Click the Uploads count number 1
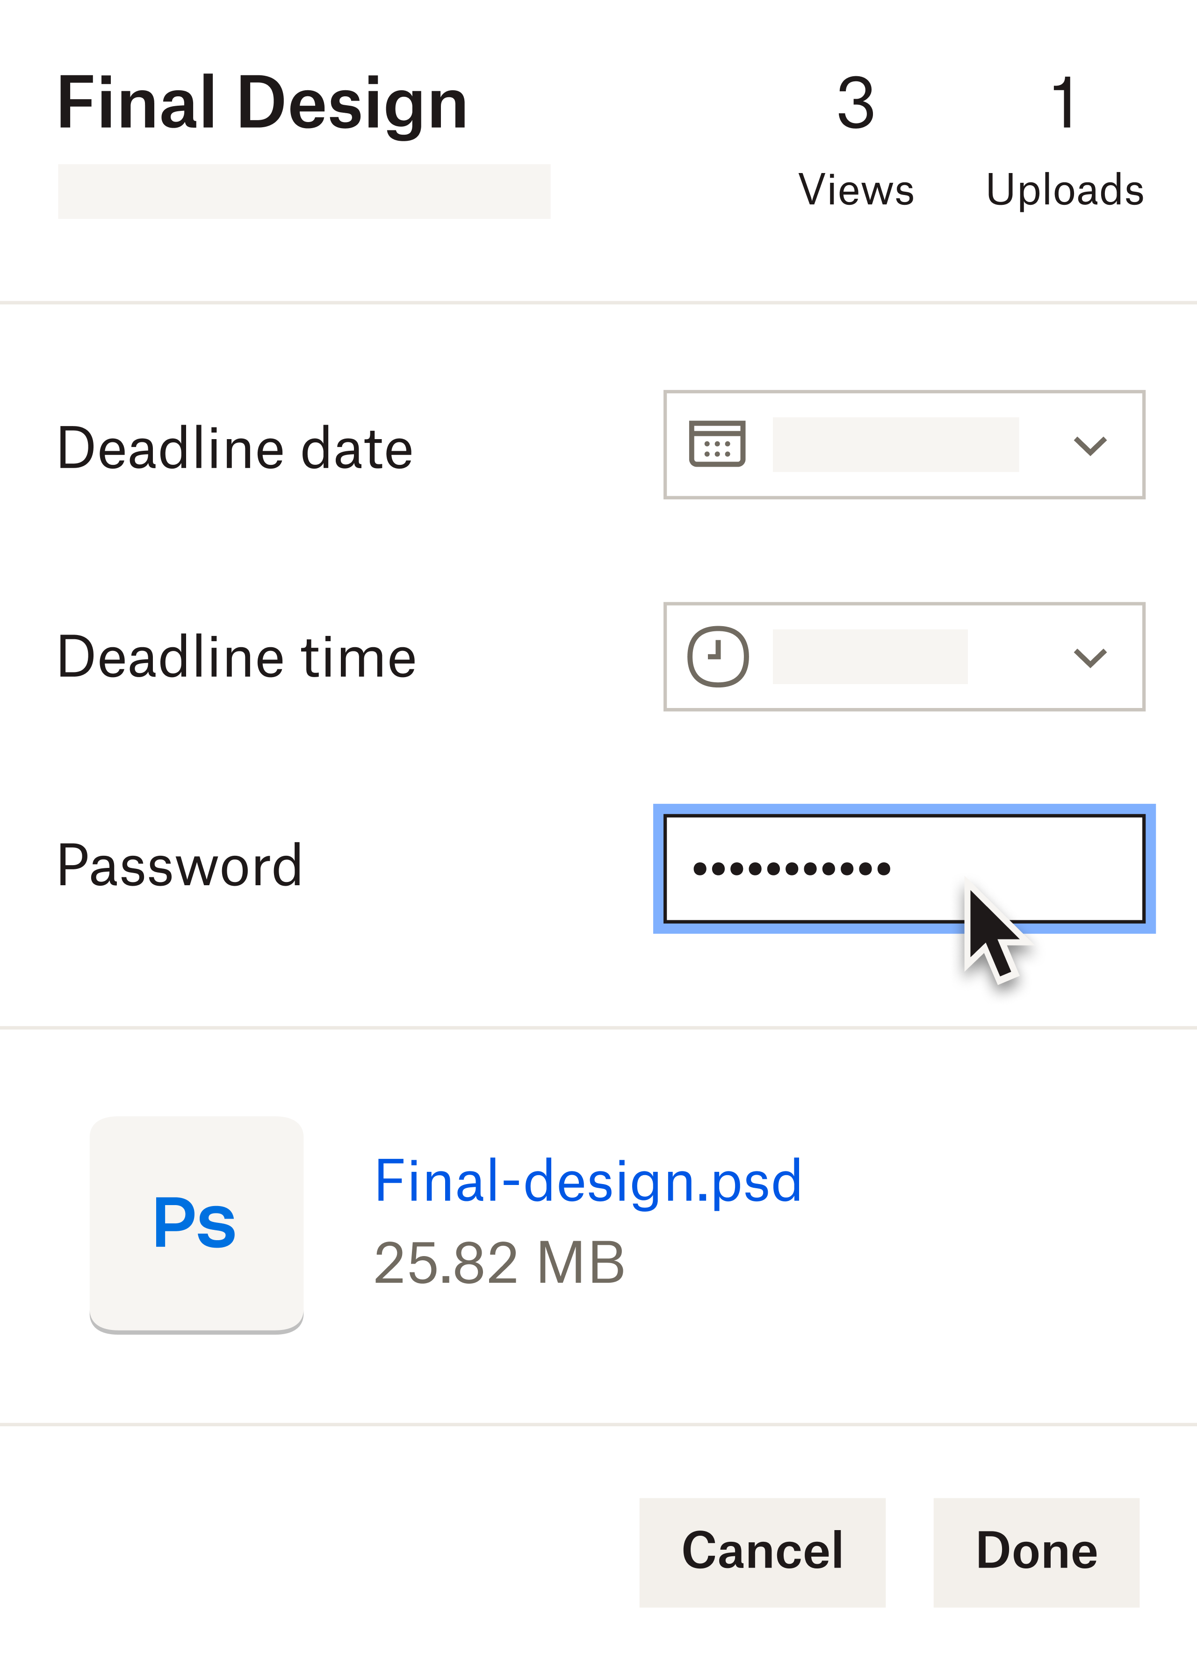 click(1064, 103)
